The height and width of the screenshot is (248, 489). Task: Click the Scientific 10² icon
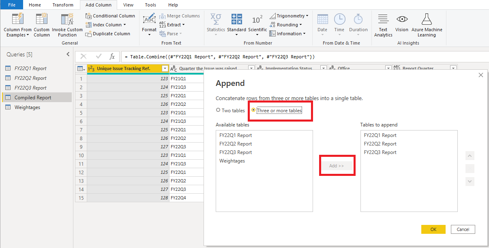(257, 19)
